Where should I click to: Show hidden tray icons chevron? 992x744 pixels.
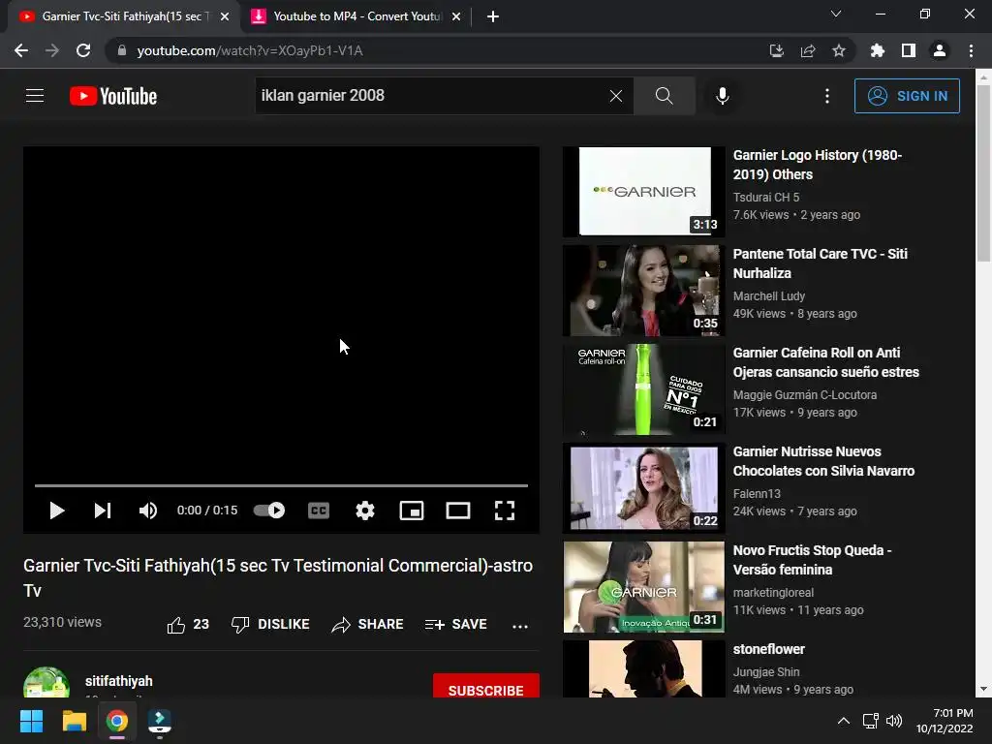(x=844, y=721)
